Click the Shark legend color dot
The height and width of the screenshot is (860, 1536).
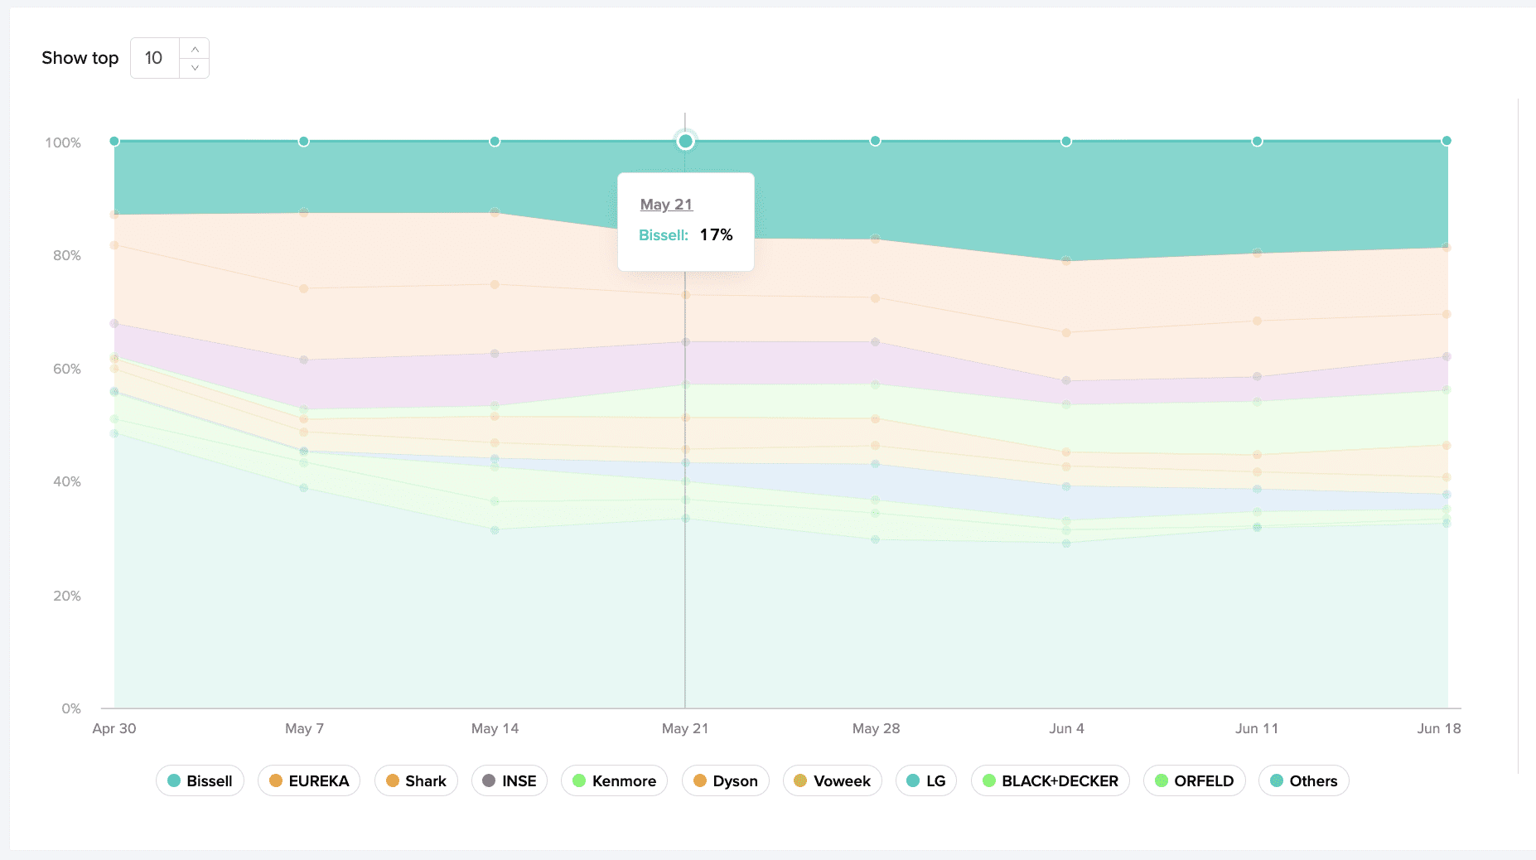394,780
